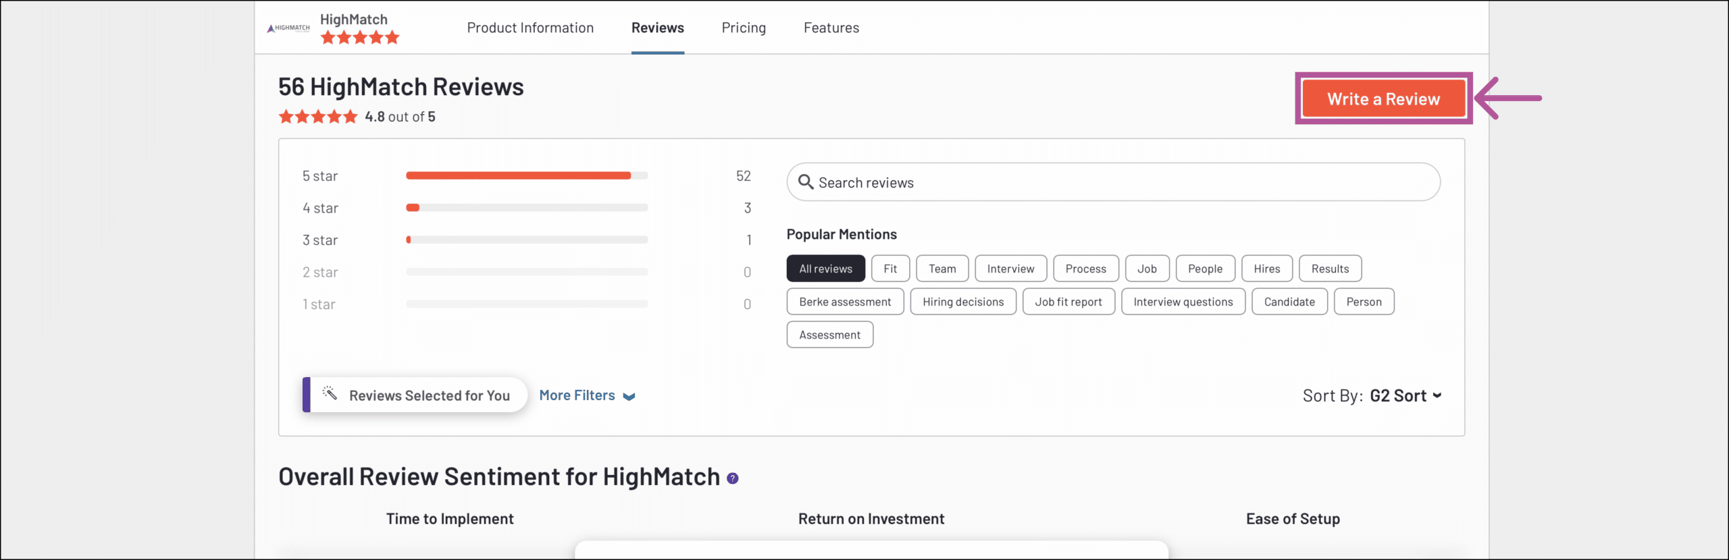Filter reviews by Job fit report

click(1068, 302)
